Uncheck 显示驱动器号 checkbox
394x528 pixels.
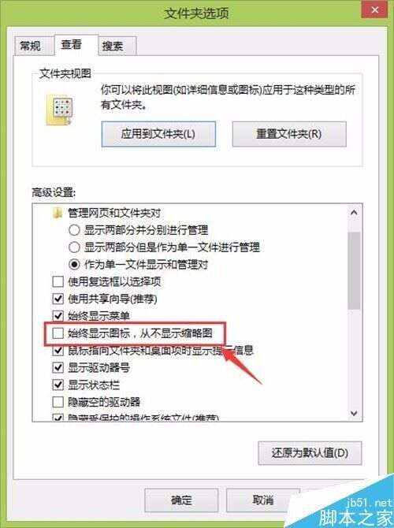[58, 367]
